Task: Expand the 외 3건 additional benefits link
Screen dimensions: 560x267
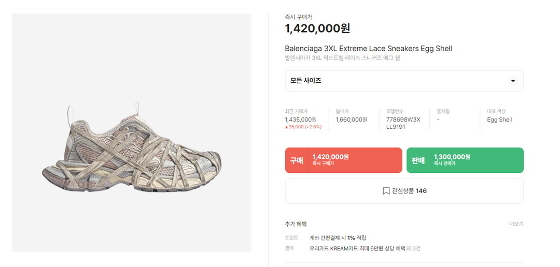Action: point(413,248)
